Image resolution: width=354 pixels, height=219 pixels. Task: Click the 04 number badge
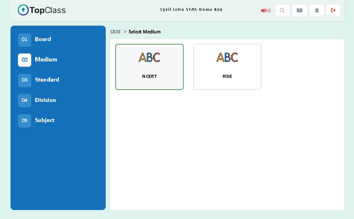(x=25, y=101)
